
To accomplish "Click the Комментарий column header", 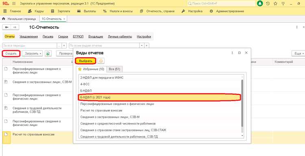I will (x=284, y=62).
